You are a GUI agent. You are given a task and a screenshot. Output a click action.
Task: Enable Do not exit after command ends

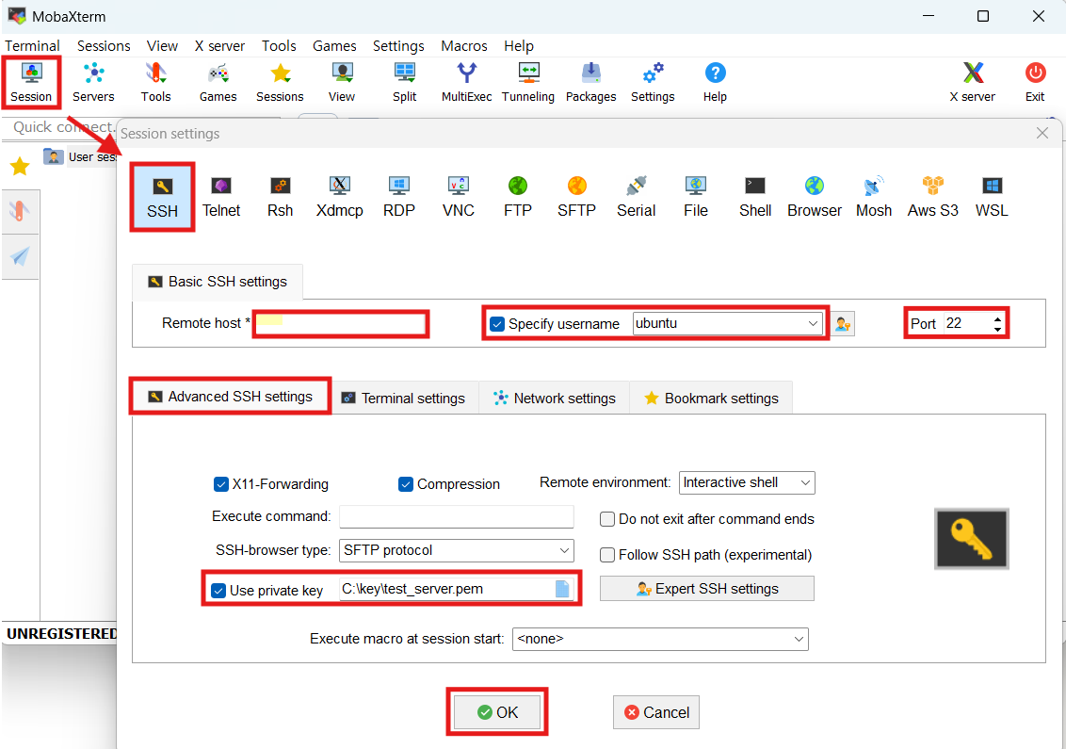click(x=607, y=520)
